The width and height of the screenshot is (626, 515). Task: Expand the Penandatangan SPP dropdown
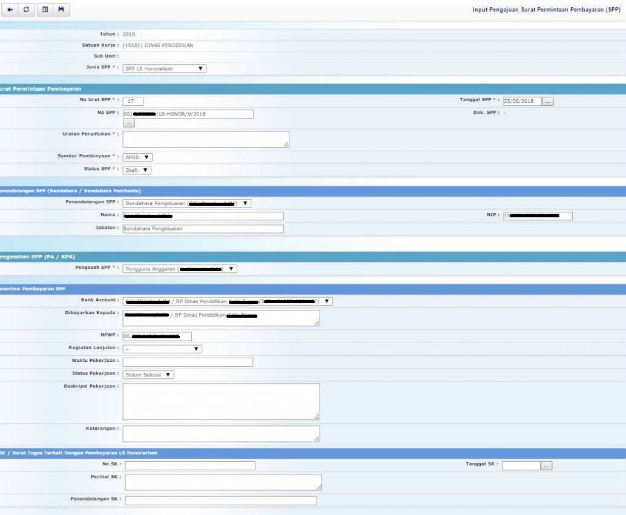[186, 204]
